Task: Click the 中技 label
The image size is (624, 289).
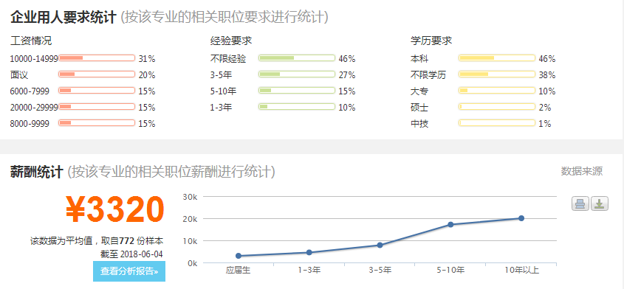Action: [x=419, y=124]
